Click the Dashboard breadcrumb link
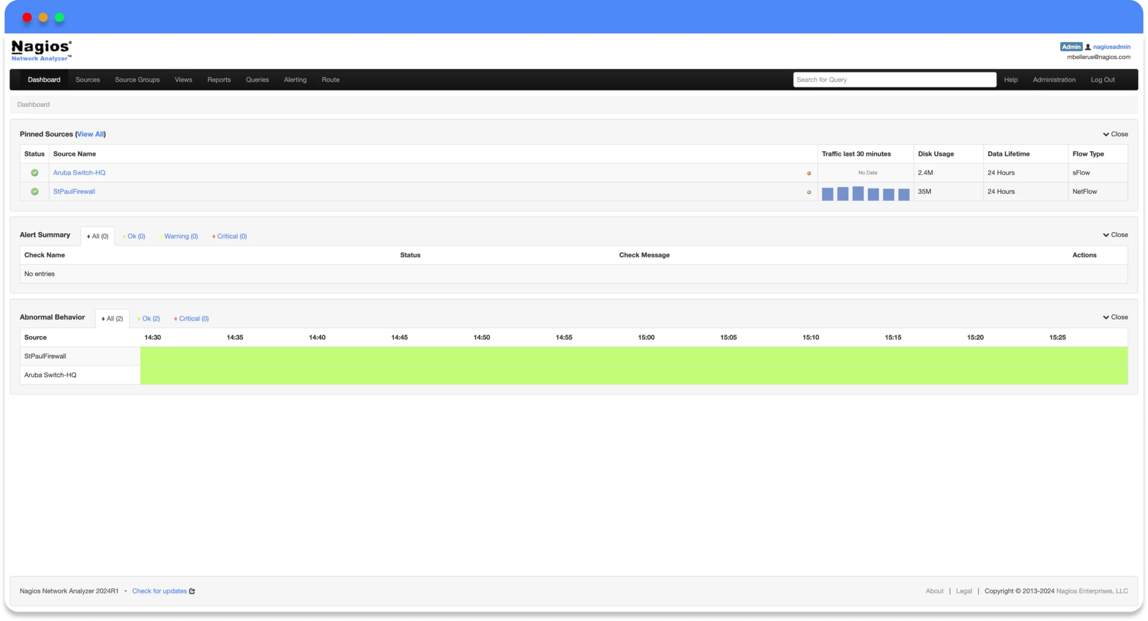1148x621 pixels. (x=33, y=104)
